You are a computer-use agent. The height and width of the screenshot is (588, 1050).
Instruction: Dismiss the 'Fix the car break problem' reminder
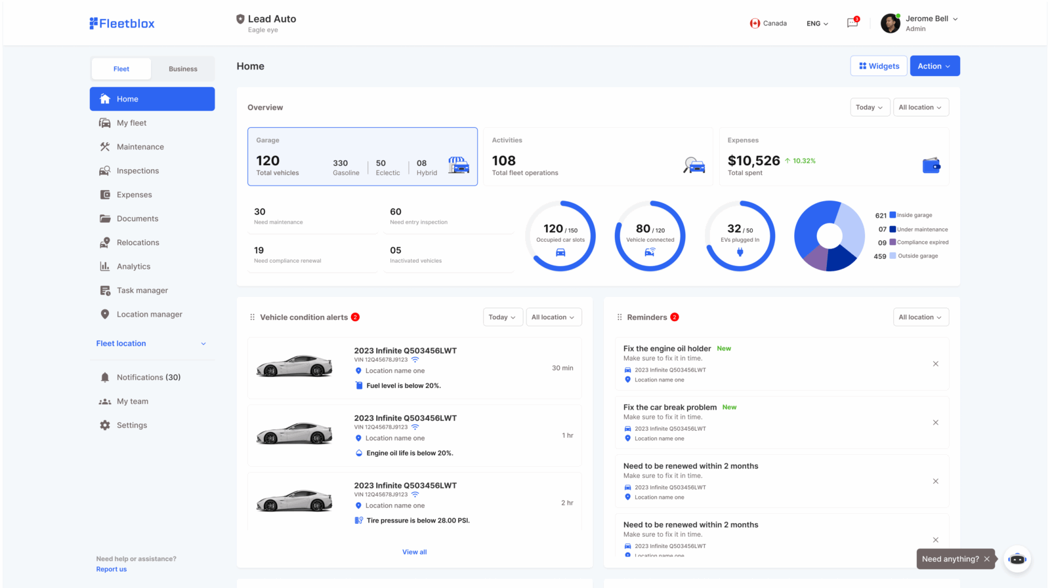pos(936,423)
